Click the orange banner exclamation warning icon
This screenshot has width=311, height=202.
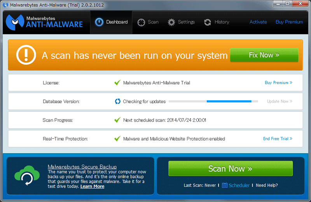click(x=26, y=55)
